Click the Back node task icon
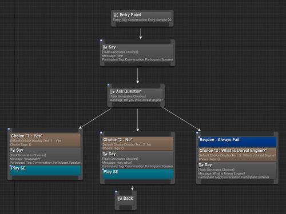 [120, 199]
